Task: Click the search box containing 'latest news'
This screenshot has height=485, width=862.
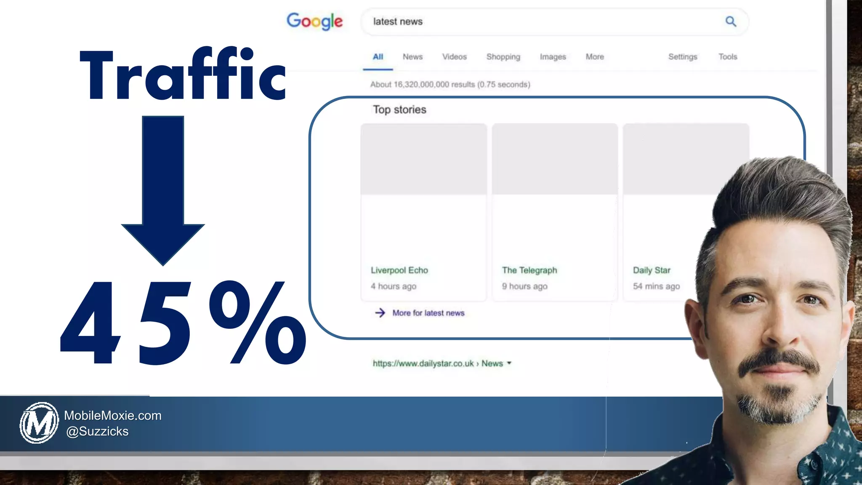Action: click(x=554, y=21)
